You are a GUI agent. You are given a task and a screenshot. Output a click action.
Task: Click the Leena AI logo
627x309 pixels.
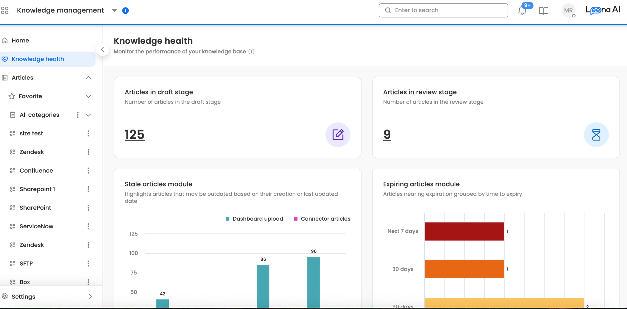pyautogui.click(x=603, y=10)
